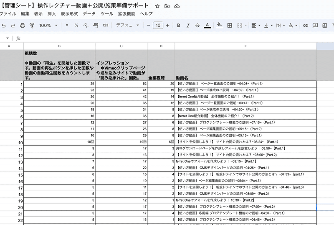Format as currency with yen icon
Viewport: 334px width, 225px height.
pyautogui.click(x=67, y=25)
